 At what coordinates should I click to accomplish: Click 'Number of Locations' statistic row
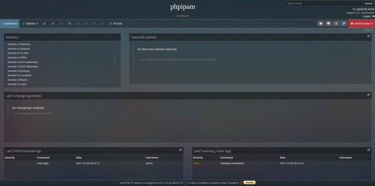[x=62, y=75]
